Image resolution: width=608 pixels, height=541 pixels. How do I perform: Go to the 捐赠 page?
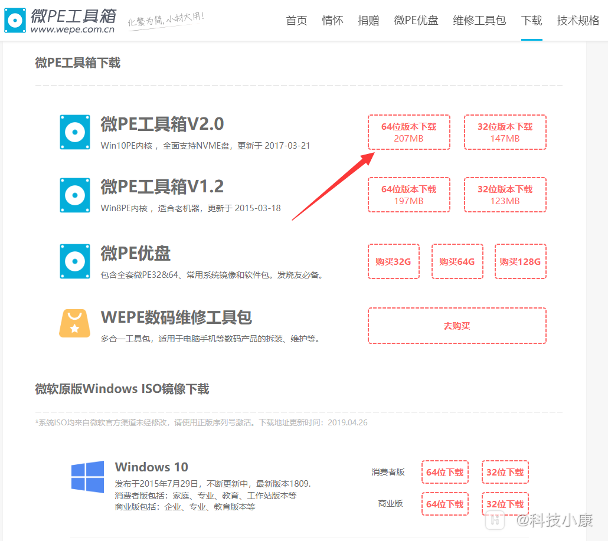tap(368, 21)
